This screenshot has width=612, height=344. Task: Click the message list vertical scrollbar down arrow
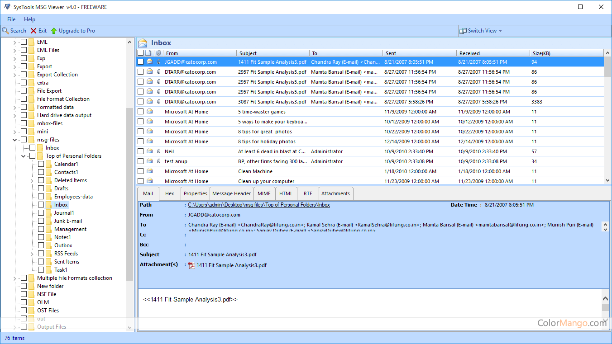607,180
